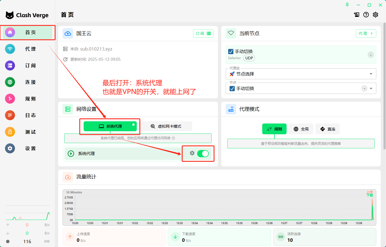Click the pin window icon
The height and width of the screenshot is (247, 386).
347,5
